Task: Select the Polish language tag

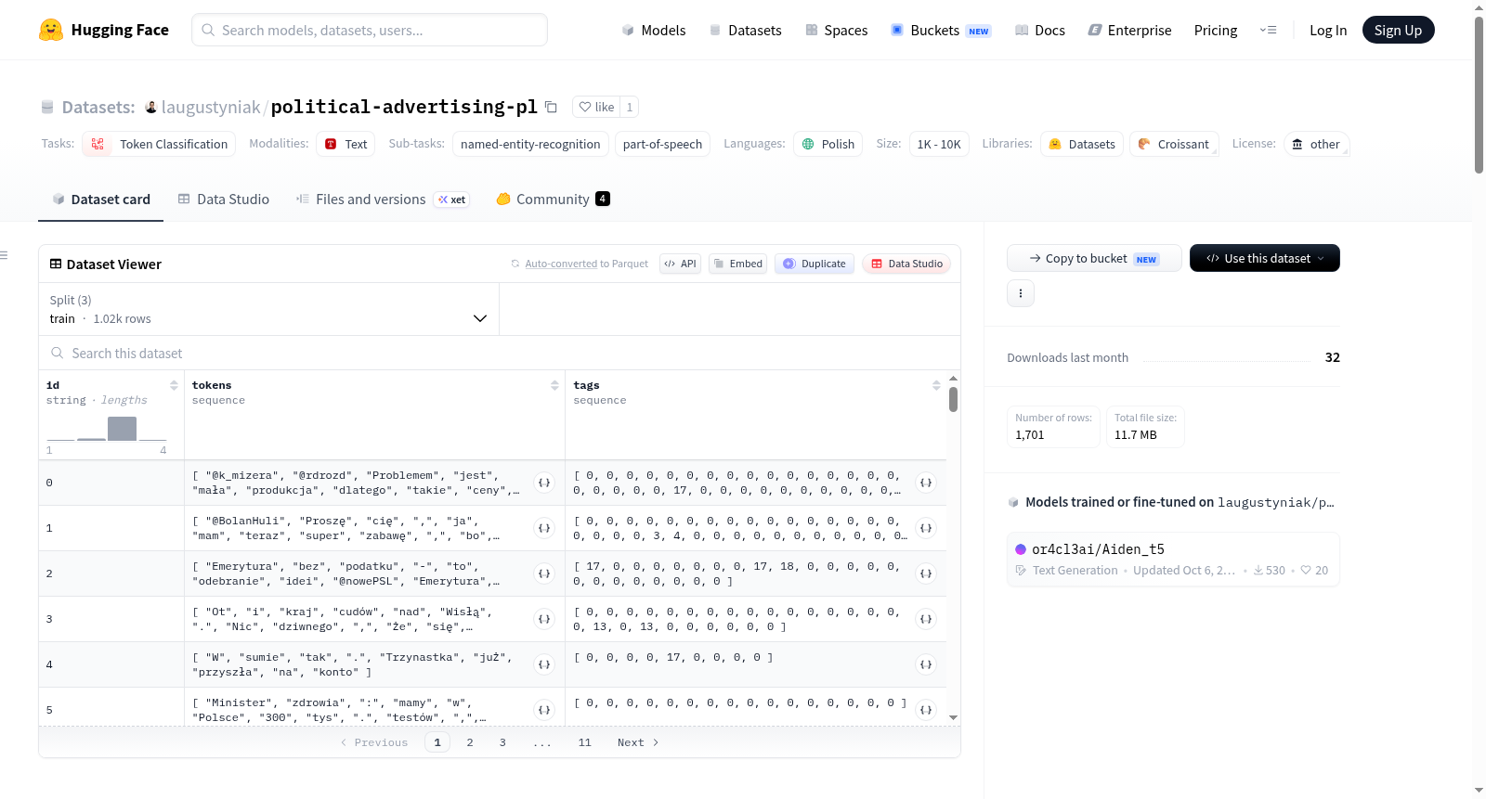Action: [x=828, y=144]
